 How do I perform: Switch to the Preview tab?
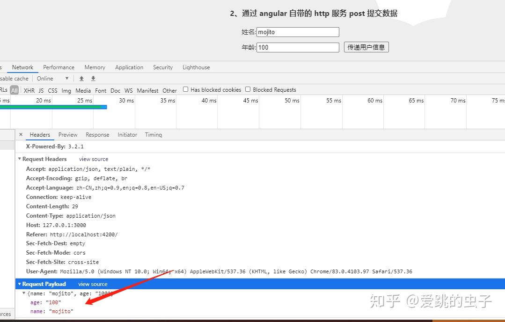67,135
